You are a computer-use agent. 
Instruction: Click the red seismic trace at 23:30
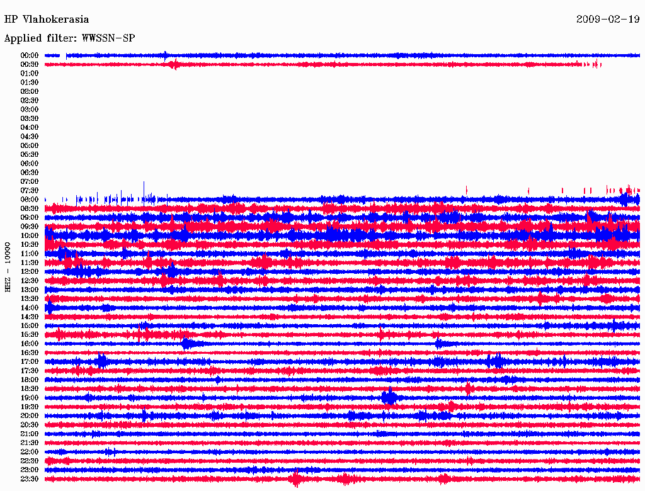(x=342, y=479)
